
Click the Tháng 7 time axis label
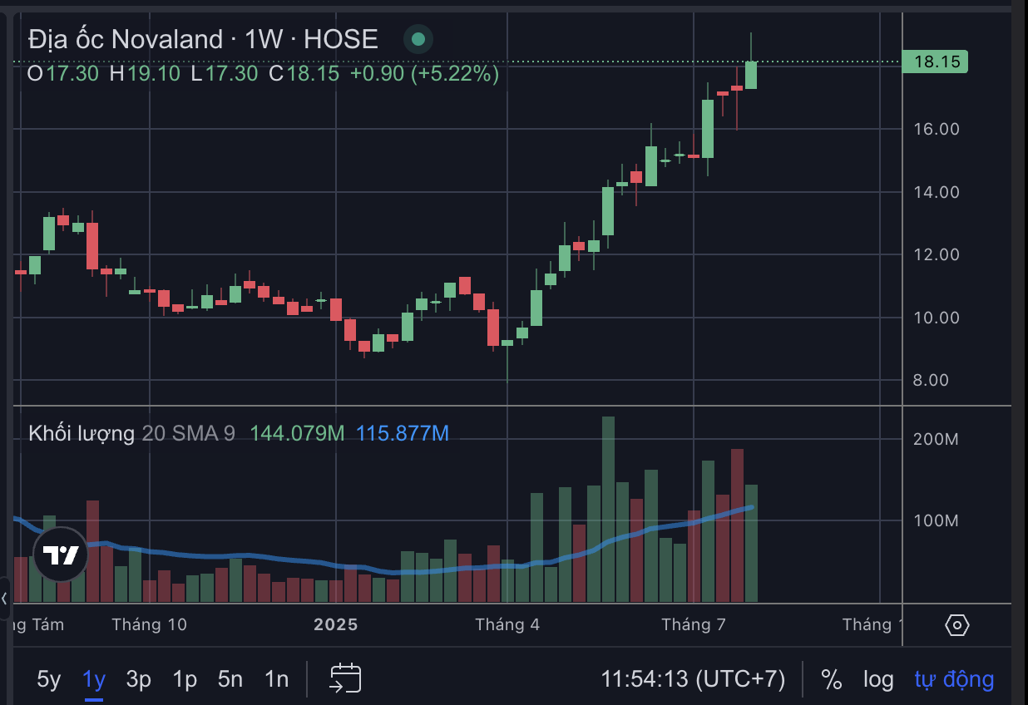(693, 624)
